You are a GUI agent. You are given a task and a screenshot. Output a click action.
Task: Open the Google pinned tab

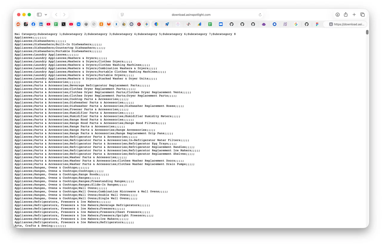pos(296,24)
